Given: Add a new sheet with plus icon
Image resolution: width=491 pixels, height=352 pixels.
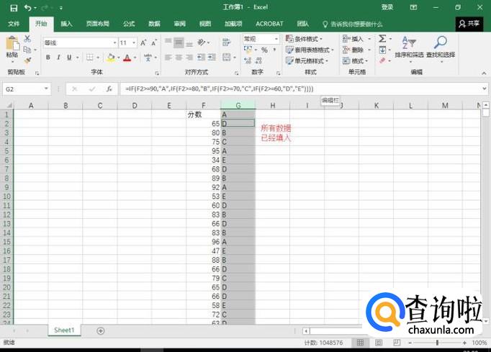Looking at the screenshot, I should [101, 330].
